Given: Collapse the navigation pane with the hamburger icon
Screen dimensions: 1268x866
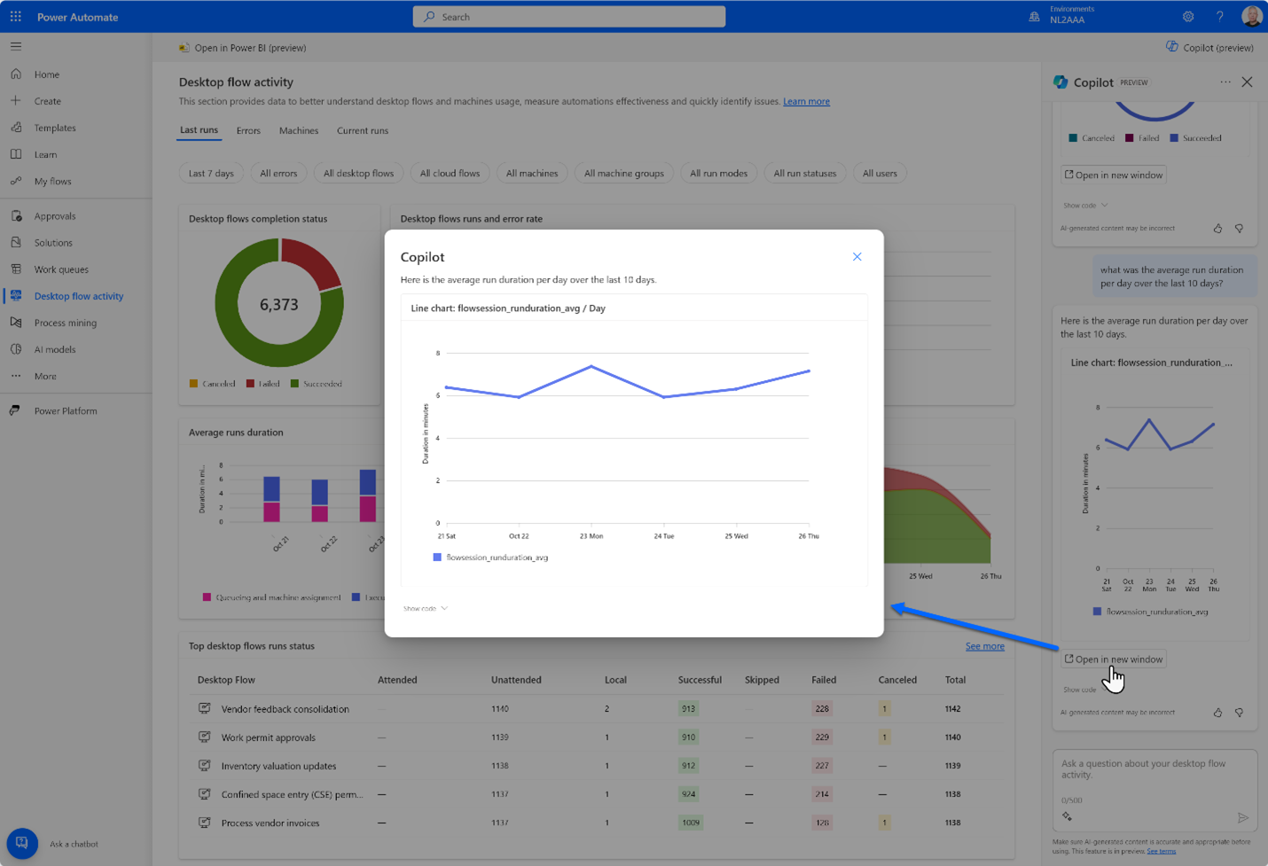Looking at the screenshot, I should [15, 46].
